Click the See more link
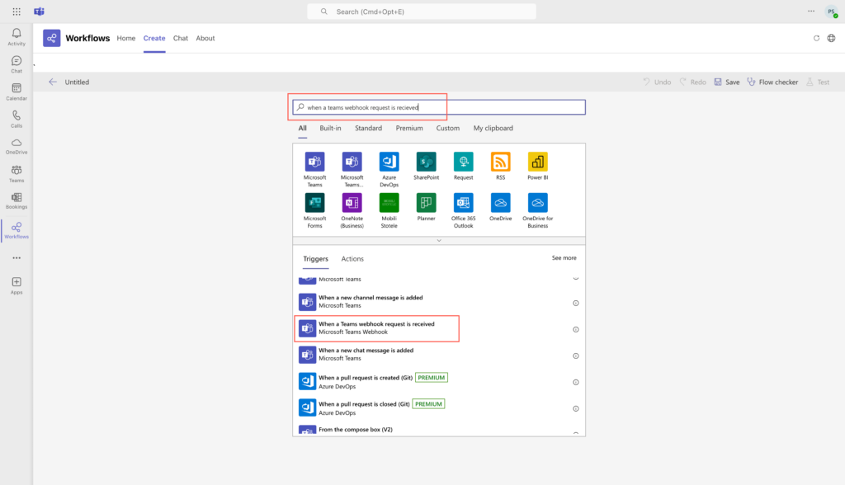Screen dimensions: 845x485 pos(564,257)
